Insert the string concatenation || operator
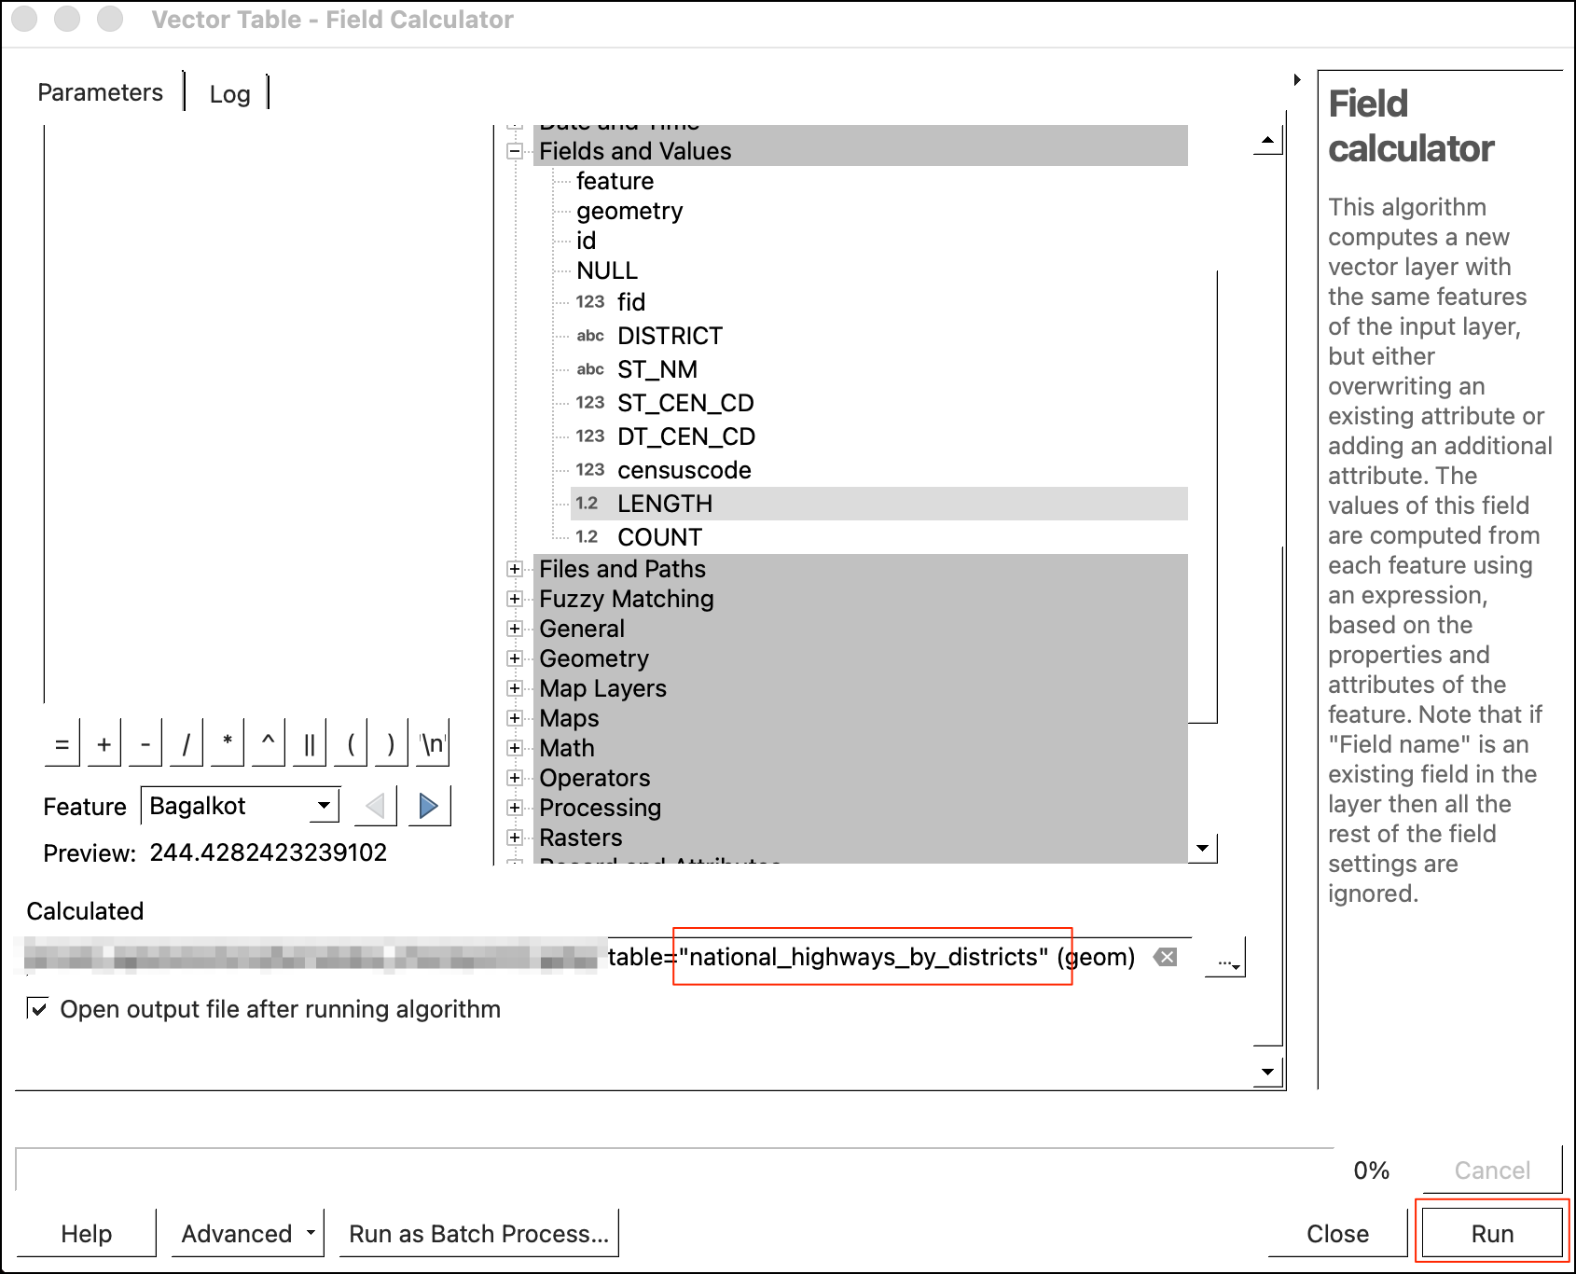Image resolution: width=1576 pixels, height=1274 pixels. click(309, 743)
